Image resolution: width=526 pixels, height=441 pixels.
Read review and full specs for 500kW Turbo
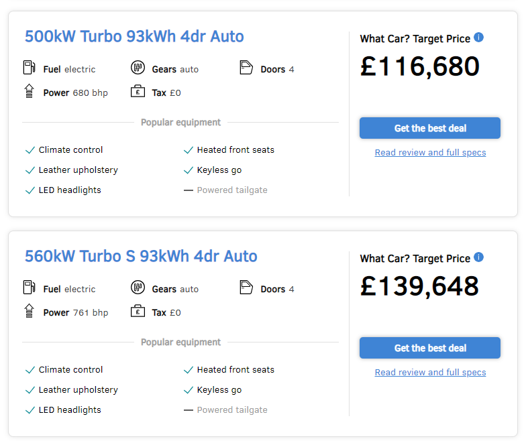click(430, 153)
